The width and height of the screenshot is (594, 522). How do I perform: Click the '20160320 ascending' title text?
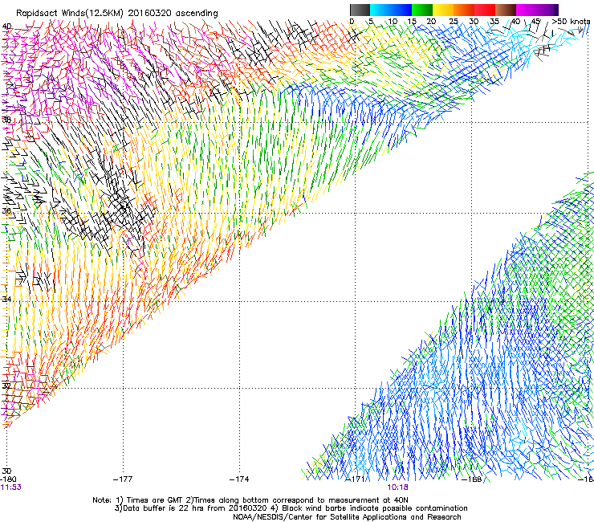point(173,14)
